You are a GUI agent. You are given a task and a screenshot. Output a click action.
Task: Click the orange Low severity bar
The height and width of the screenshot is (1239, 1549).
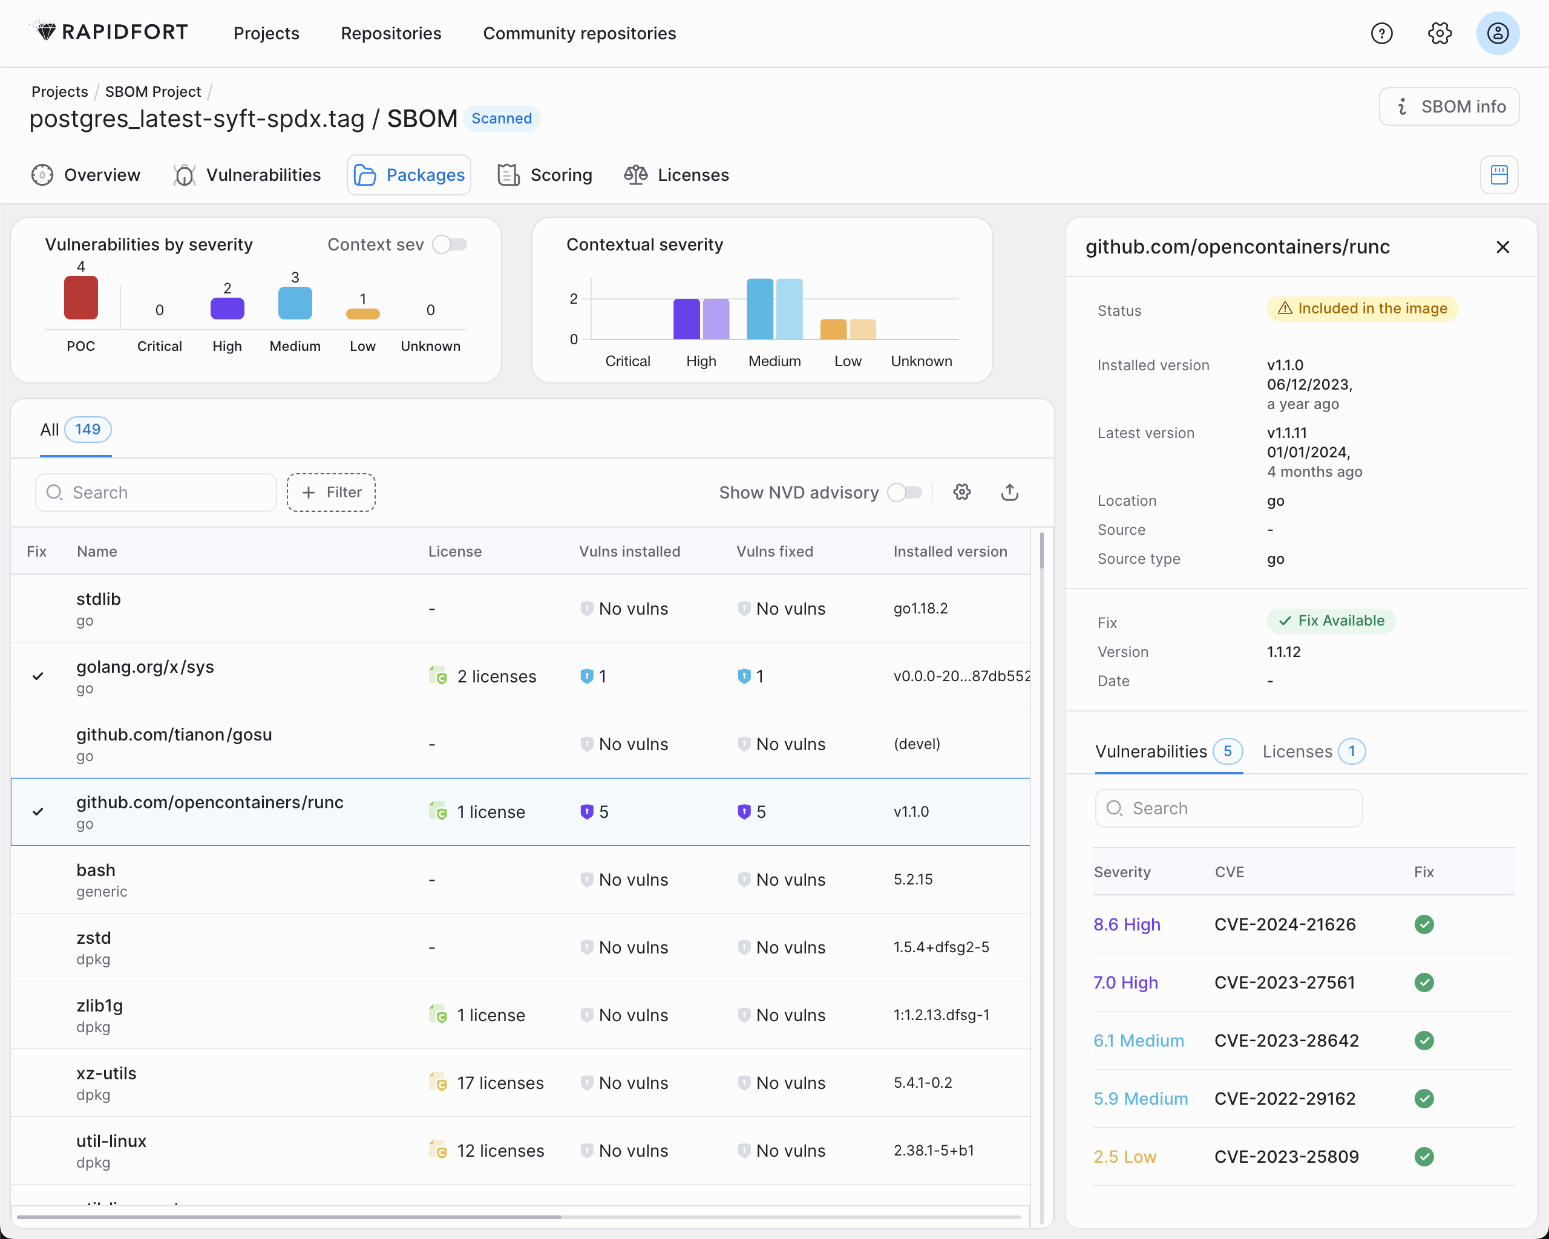click(x=363, y=314)
